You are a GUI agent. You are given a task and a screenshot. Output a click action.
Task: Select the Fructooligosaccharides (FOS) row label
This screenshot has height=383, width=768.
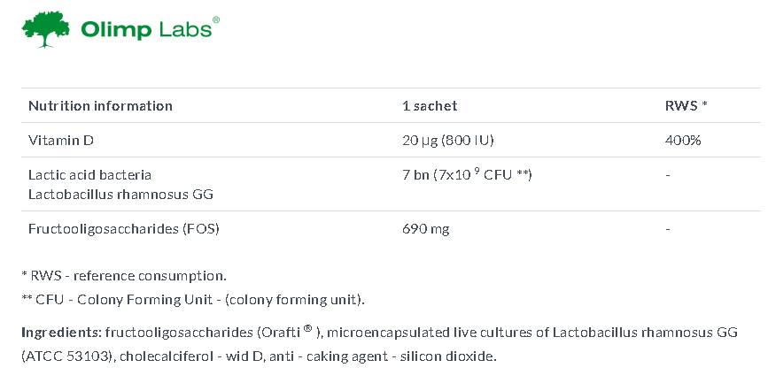click(x=123, y=228)
